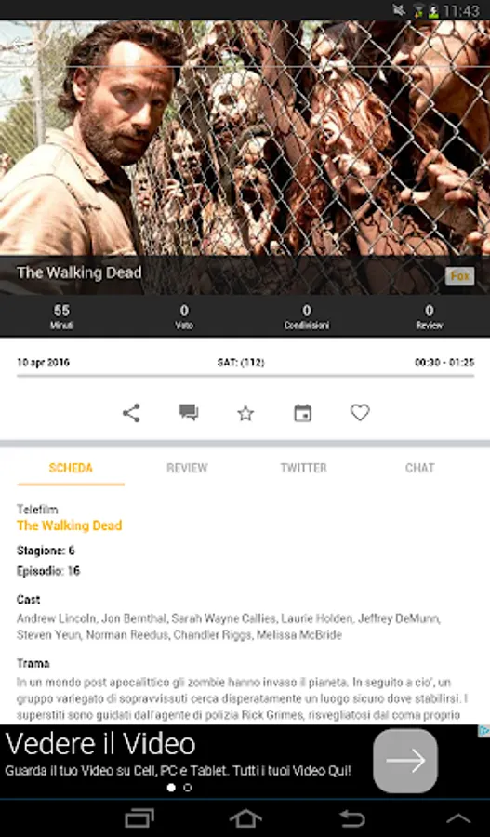Select the Fox channel badge
Screen dimensions: 490x837
[459, 275]
